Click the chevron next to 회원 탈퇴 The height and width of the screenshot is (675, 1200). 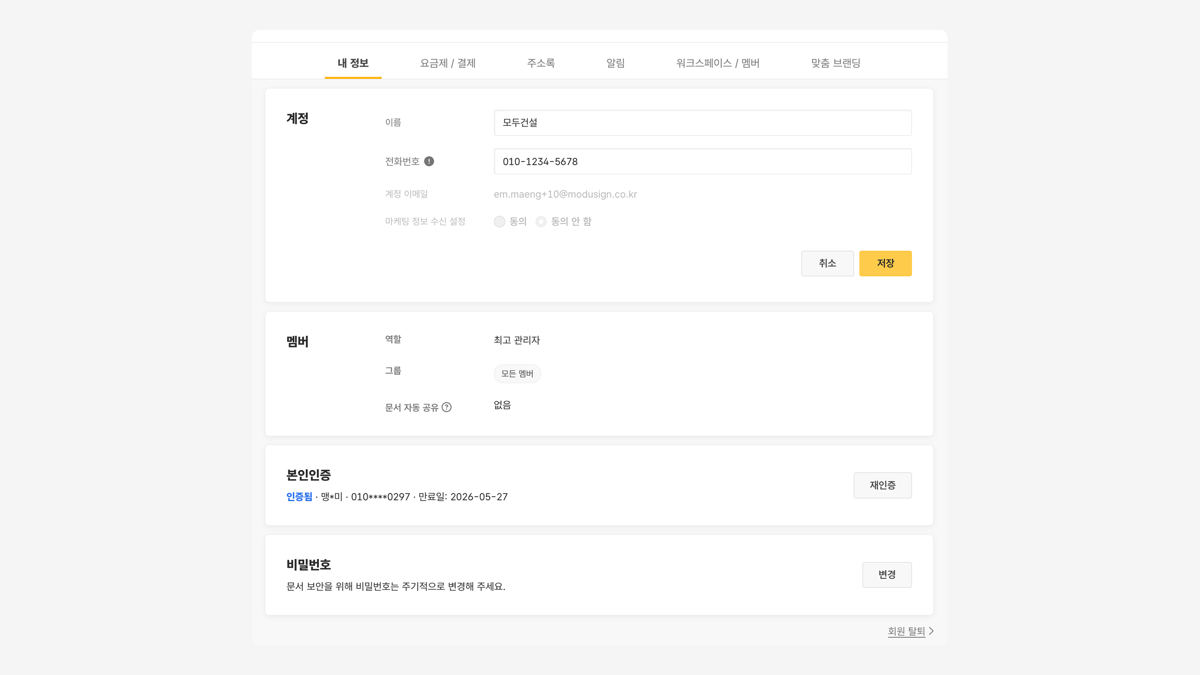tap(931, 631)
